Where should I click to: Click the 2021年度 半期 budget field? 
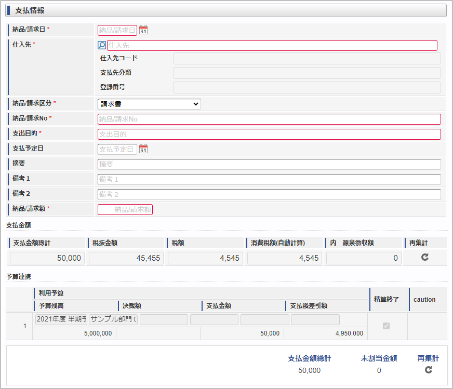61,319
